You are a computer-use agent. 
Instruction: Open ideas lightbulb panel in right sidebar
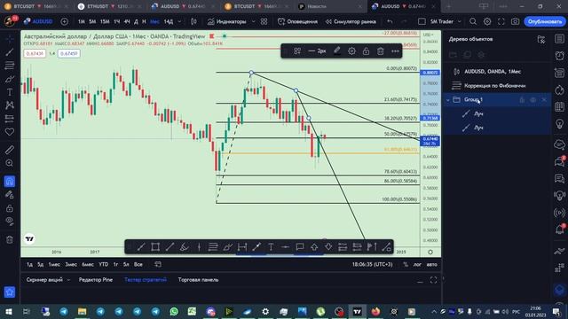tap(559, 124)
